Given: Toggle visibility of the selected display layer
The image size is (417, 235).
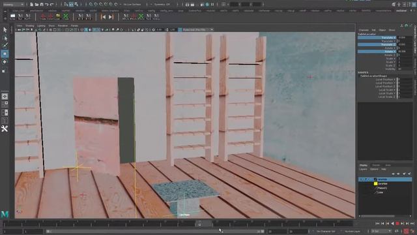Looking at the screenshot, I should pos(361,180).
